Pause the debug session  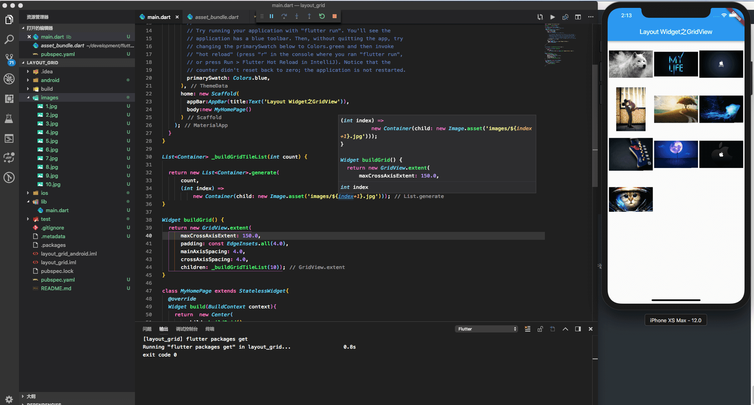[x=271, y=16]
